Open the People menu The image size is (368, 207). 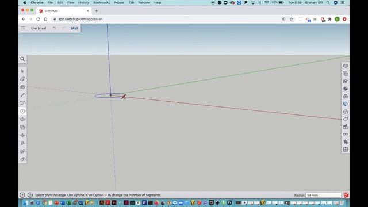tap(119, 2)
